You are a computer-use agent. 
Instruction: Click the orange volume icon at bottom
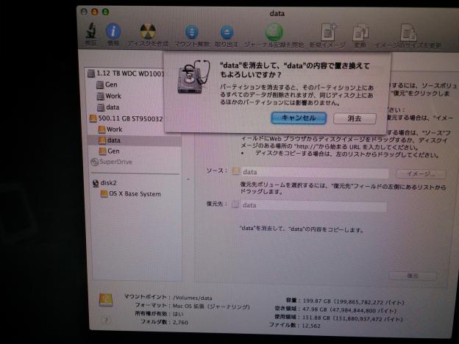106,300
